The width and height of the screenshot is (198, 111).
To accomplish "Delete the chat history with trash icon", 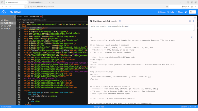I will coord(193,21).
